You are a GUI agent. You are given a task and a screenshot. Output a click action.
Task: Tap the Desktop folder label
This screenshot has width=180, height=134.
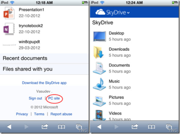click(116, 33)
